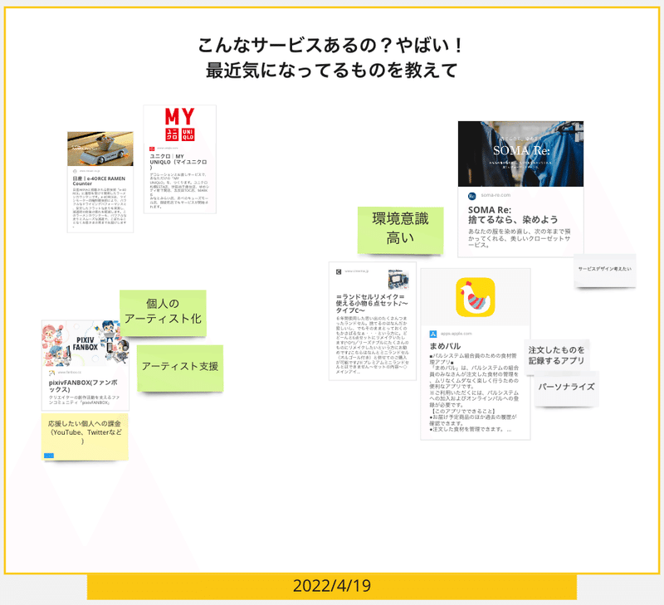Viewport: 664px width, 605px height.
Task: Open the www.fanbox.cc link
Action: point(70,373)
